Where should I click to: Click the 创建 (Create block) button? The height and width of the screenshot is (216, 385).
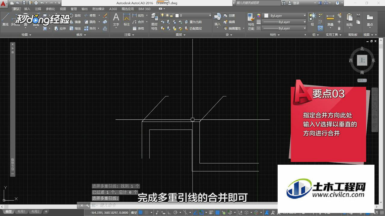point(229,15)
